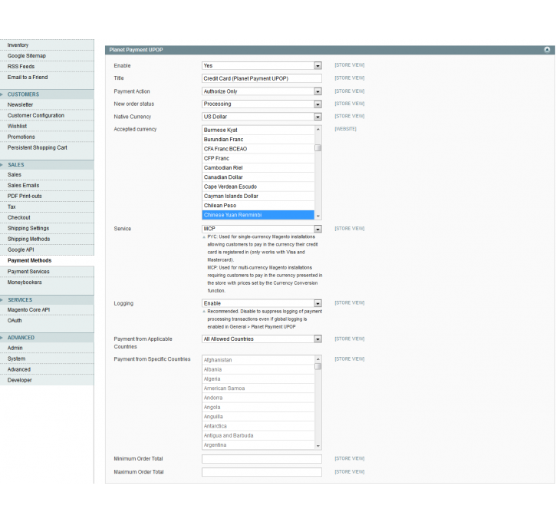Open the Payment Action dropdown
556x522 pixels.
(262, 91)
